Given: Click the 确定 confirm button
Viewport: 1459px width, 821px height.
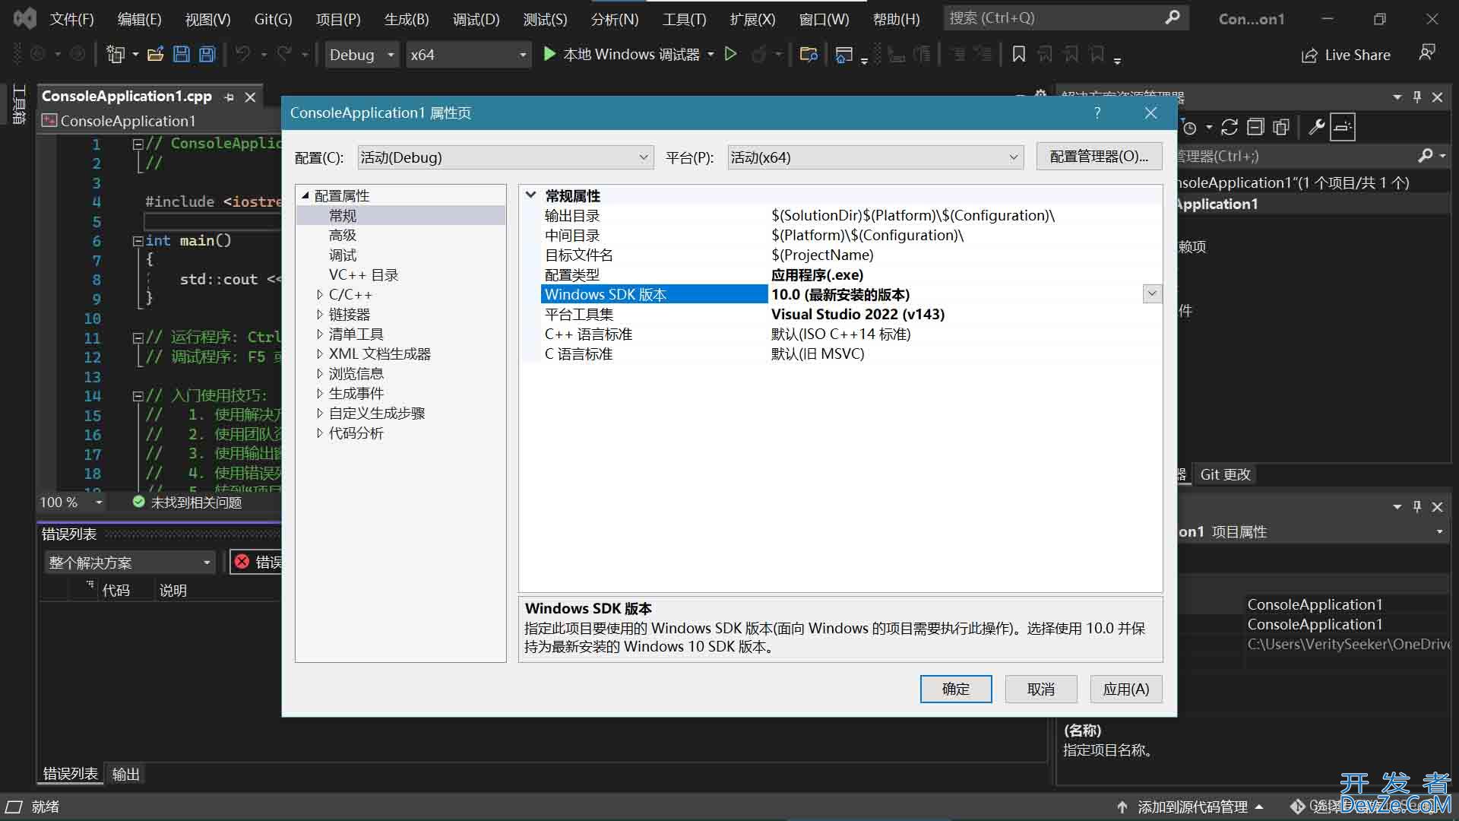Looking at the screenshot, I should coord(955,689).
